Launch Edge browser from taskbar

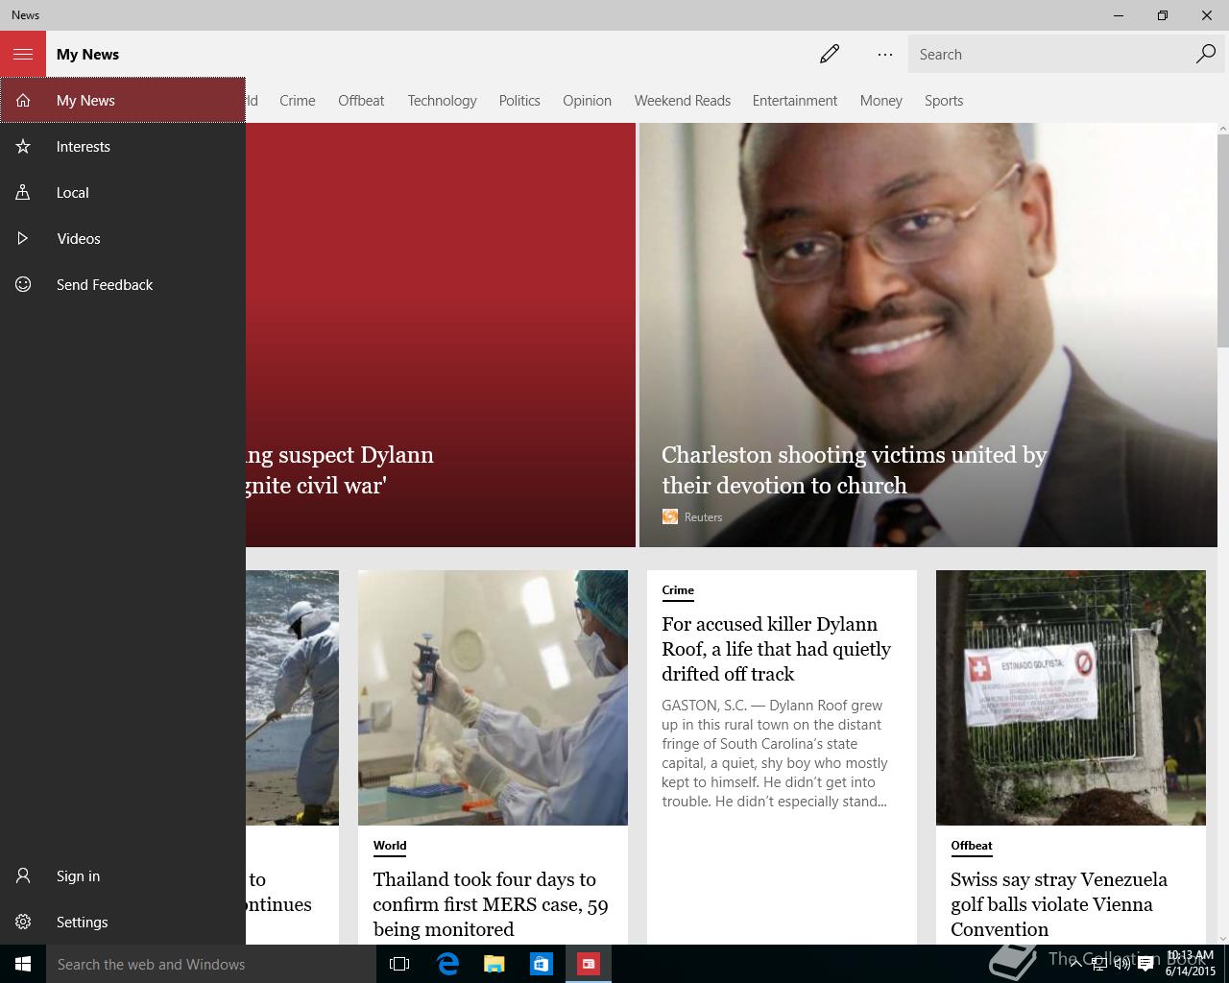tap(447, 964)
